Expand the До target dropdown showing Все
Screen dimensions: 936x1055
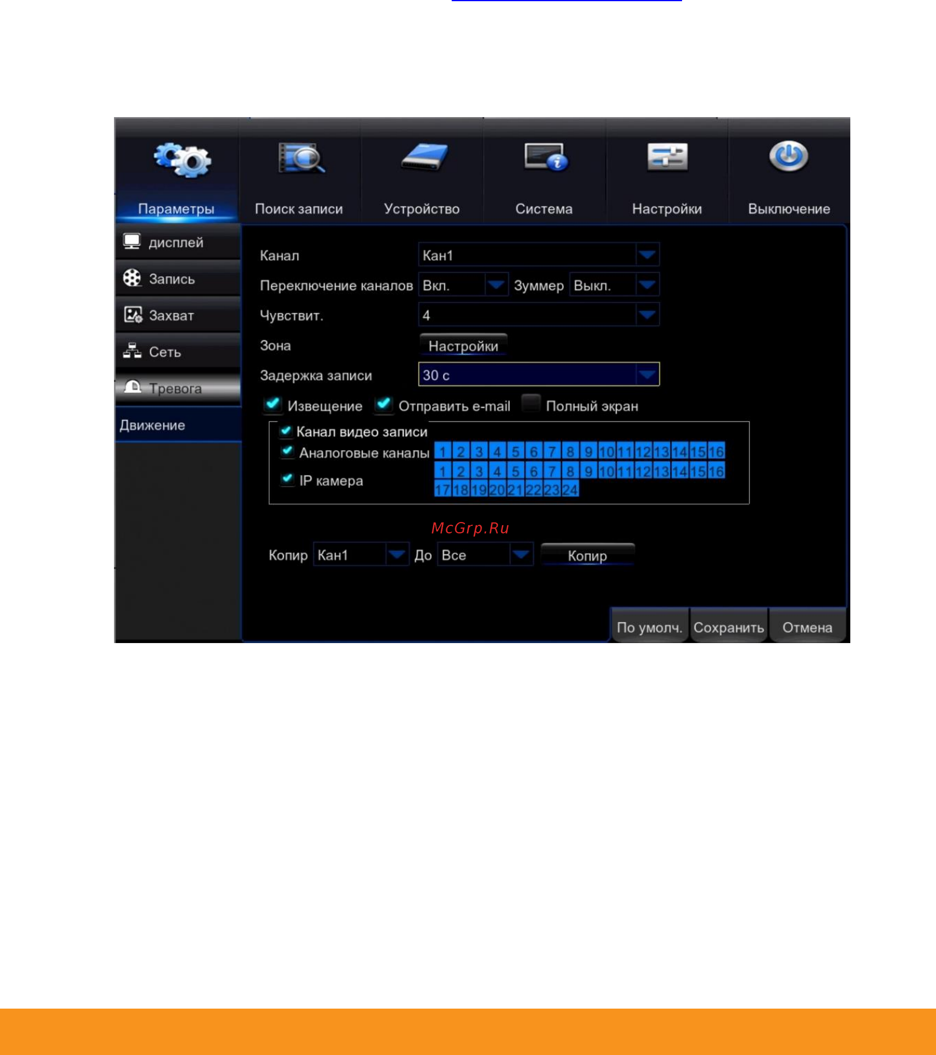pos(485,555)
